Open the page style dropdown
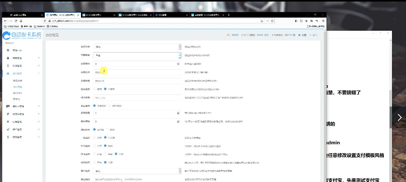 137,55
